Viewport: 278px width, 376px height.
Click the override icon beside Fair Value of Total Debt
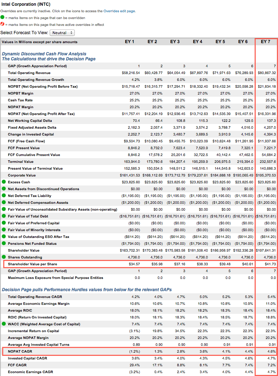point(4,216)
